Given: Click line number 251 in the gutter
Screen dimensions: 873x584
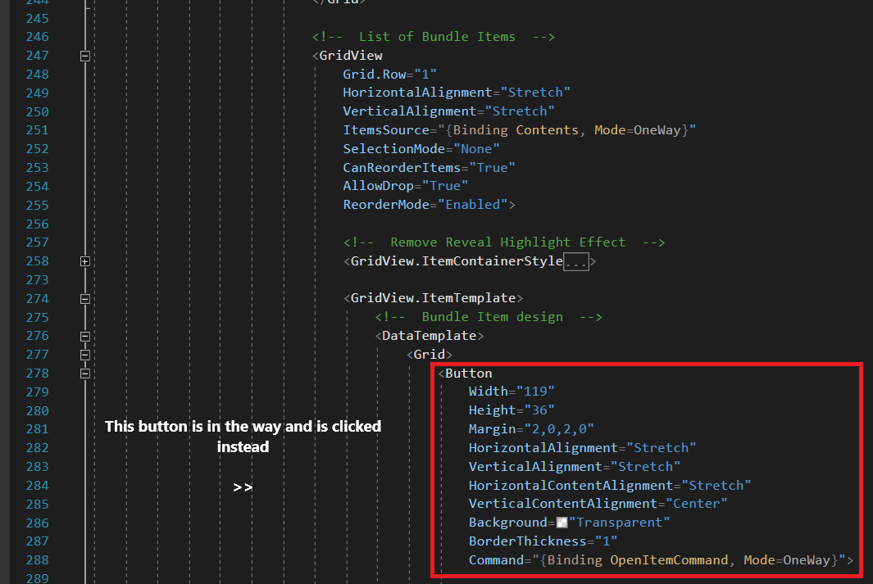Looking at the screenshot, I should tap(38, 130).
